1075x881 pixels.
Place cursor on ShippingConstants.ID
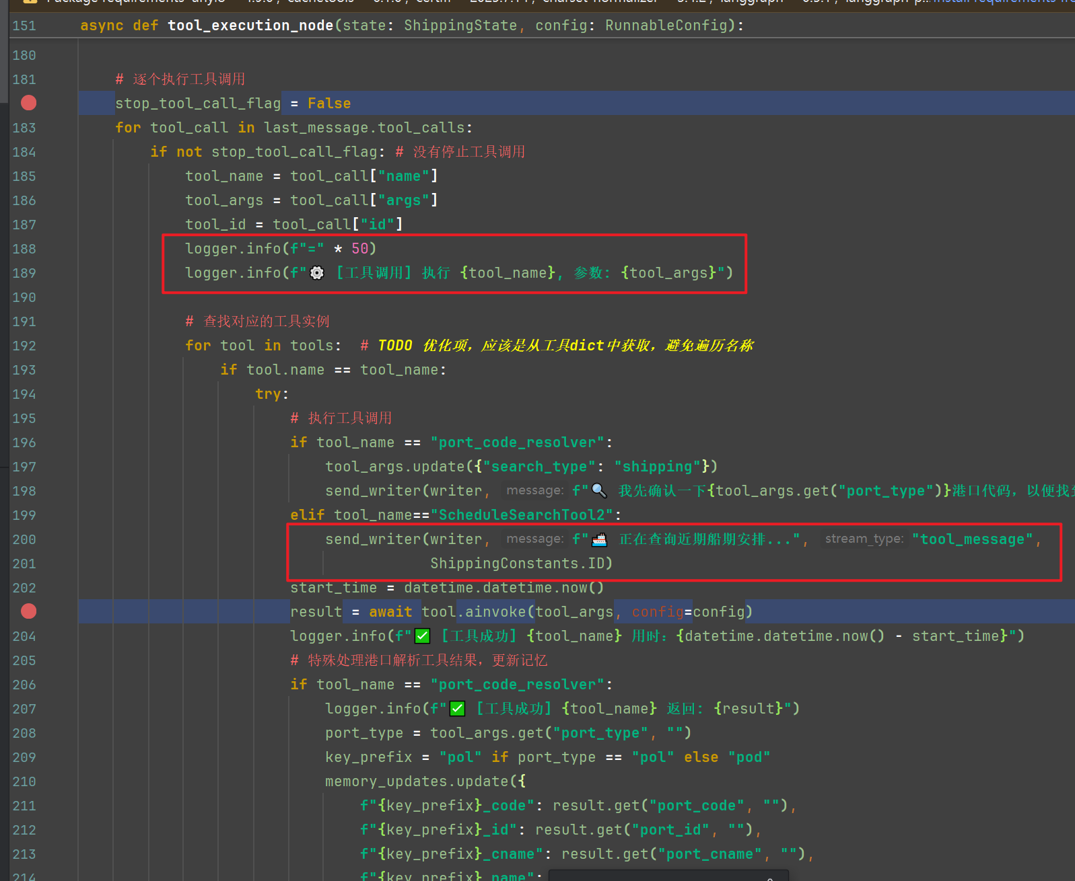pos(521,564)
